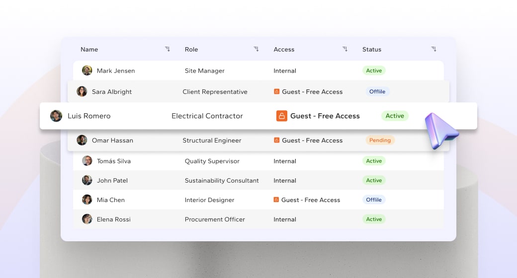Viewport: 517px width, 278px height.
Task: Click the sort icon beside Name column
Action: (x=168, y=49)
